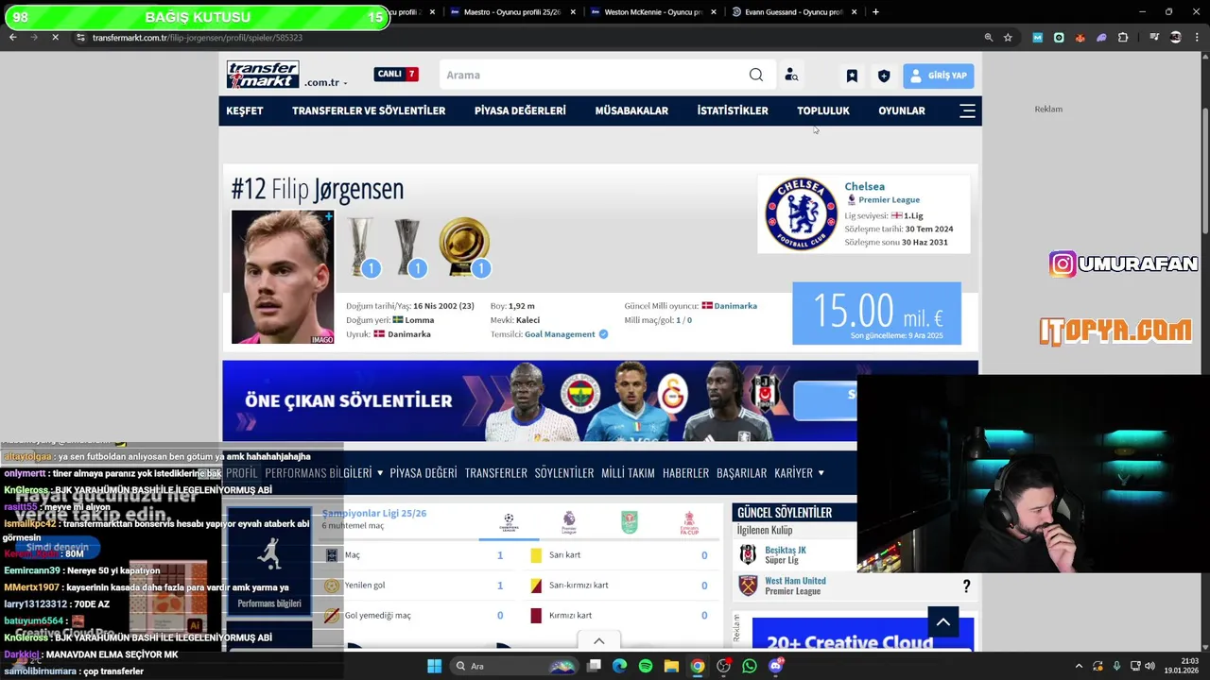Click the address bar URL
1210x680 pixels.
point(198,38)
